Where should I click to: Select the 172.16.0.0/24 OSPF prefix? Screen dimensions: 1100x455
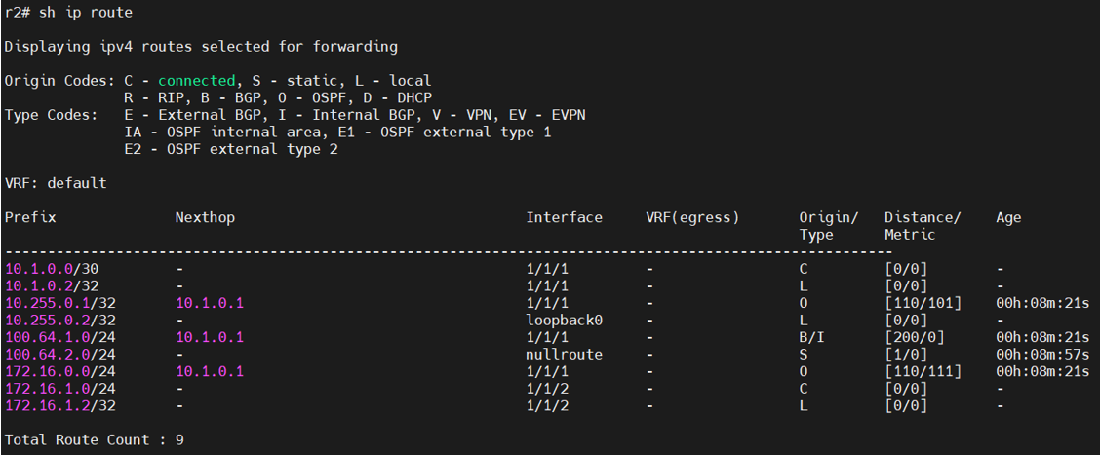[60, 371]
